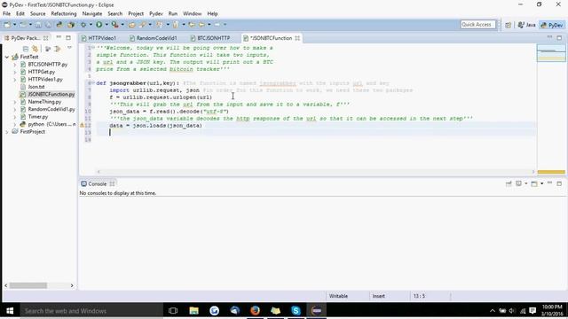Click the Display Selected Console icon
This screenshot has width=568, height=319.
click(518, 183)
